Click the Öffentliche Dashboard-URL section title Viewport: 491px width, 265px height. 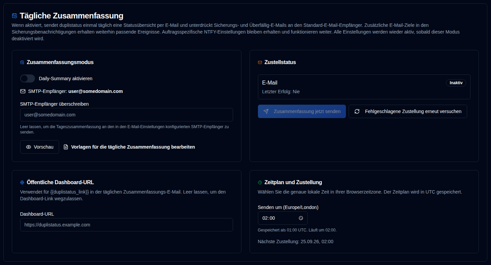click(60, 182)
